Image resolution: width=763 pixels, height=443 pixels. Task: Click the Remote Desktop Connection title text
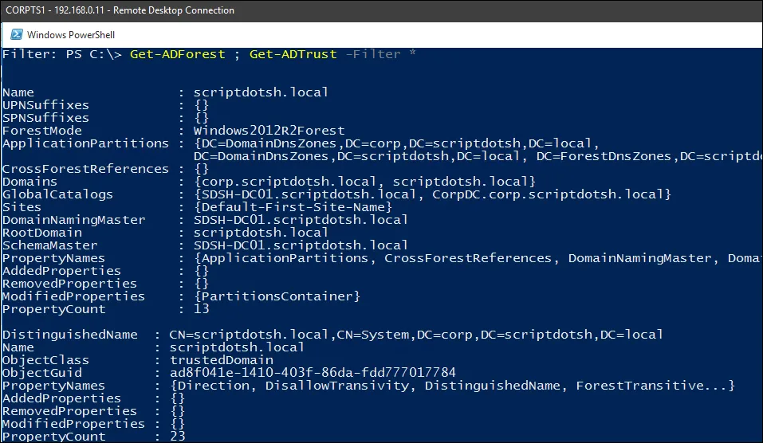[x=120, y=10]
